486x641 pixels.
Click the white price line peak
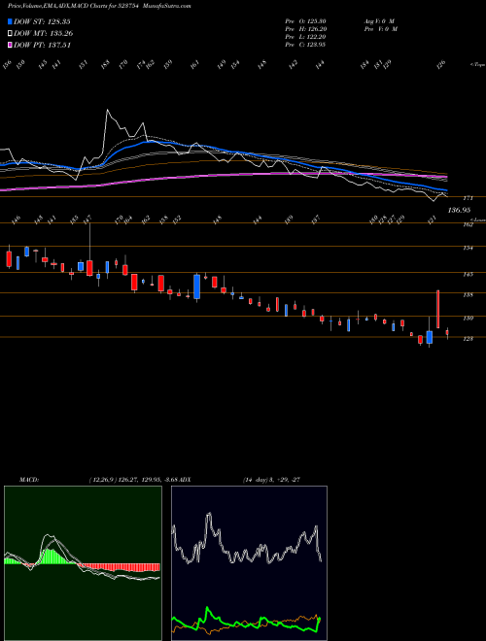[x=108, y=110]
